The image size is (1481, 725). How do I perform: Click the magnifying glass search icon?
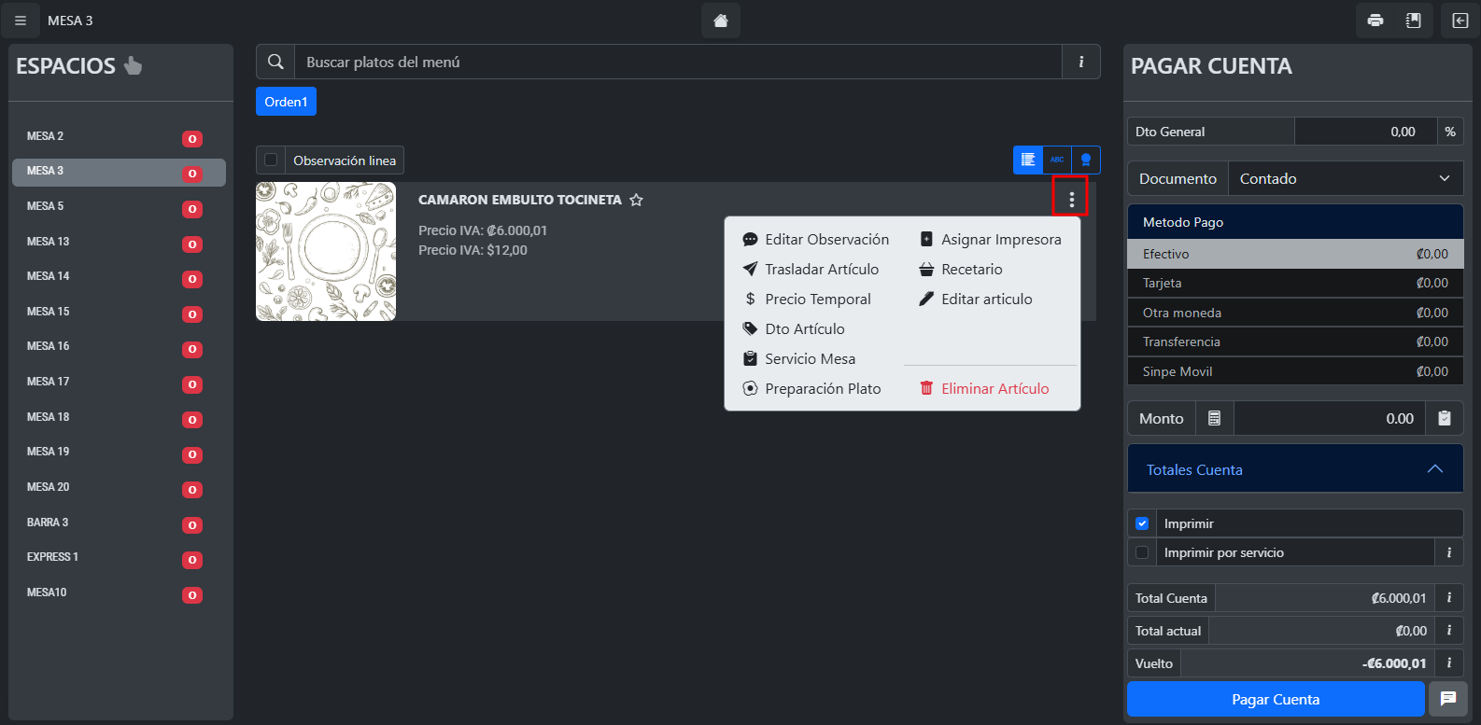tap(275, 62)
